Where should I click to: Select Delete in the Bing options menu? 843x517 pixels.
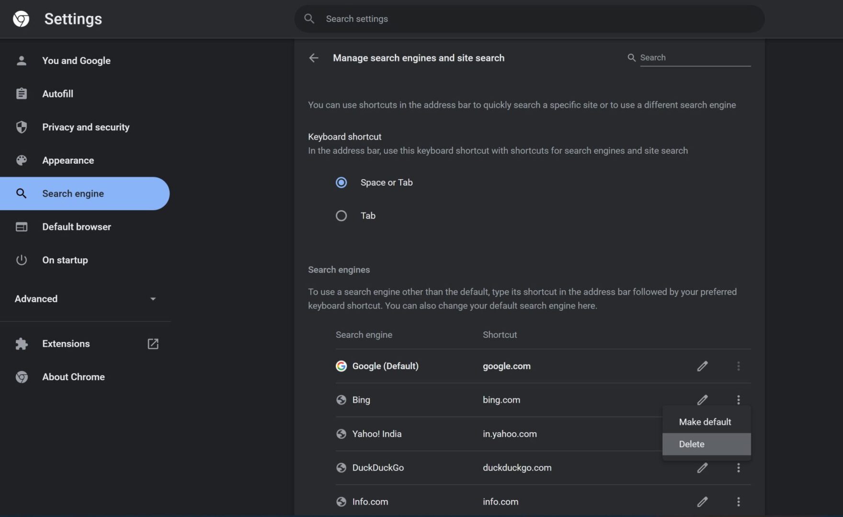(x=692, y=444)
